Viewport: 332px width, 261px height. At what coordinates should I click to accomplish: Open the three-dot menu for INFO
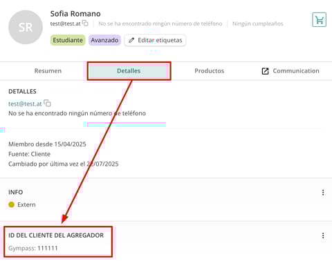323,193
